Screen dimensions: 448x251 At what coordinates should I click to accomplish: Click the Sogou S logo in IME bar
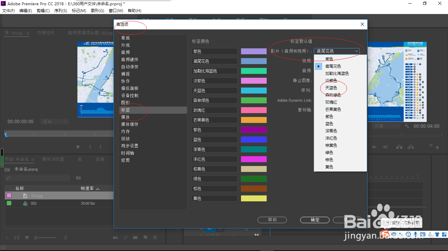click(386, 234)
